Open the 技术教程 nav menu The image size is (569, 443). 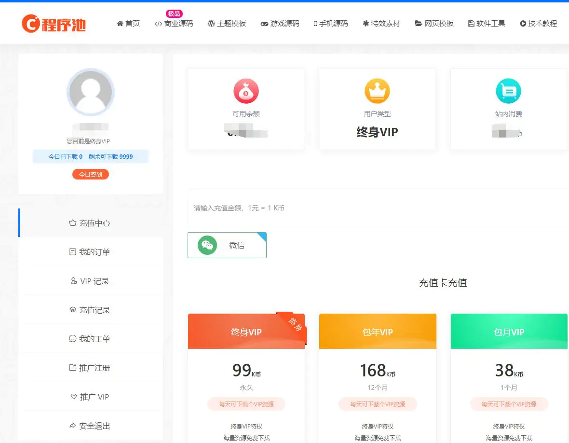(539, 24)
